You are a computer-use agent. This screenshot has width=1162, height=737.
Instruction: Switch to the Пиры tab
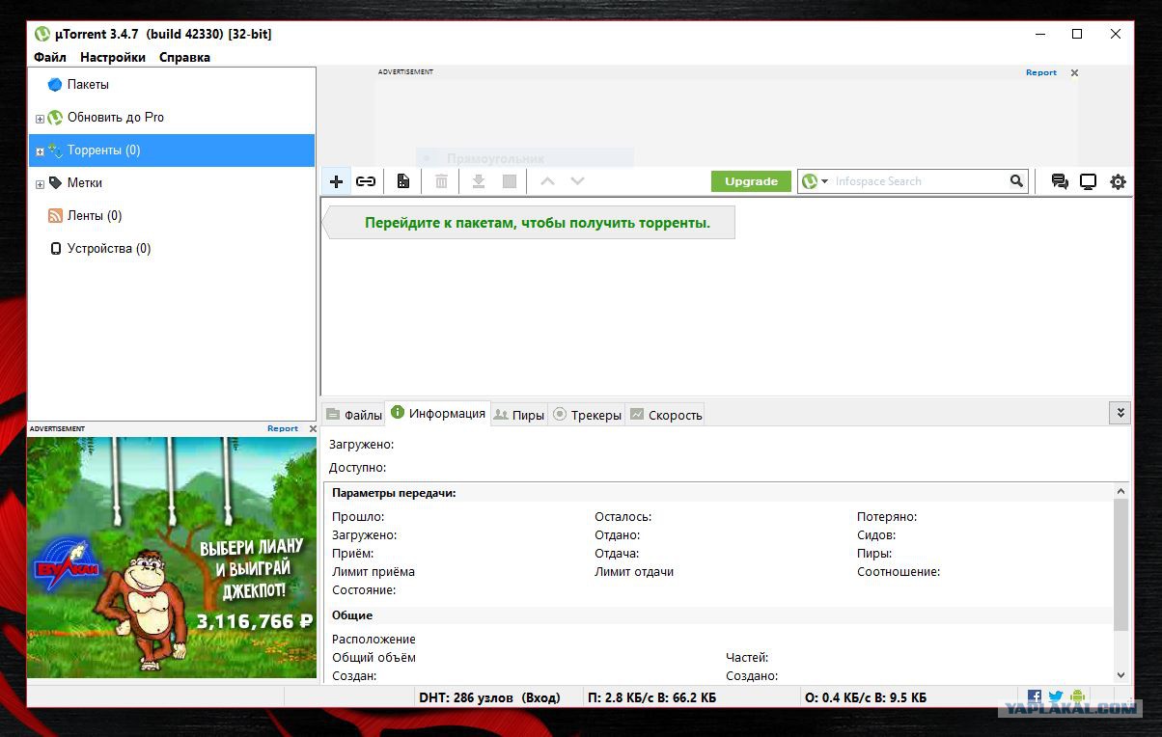click(x=519, y=415)
